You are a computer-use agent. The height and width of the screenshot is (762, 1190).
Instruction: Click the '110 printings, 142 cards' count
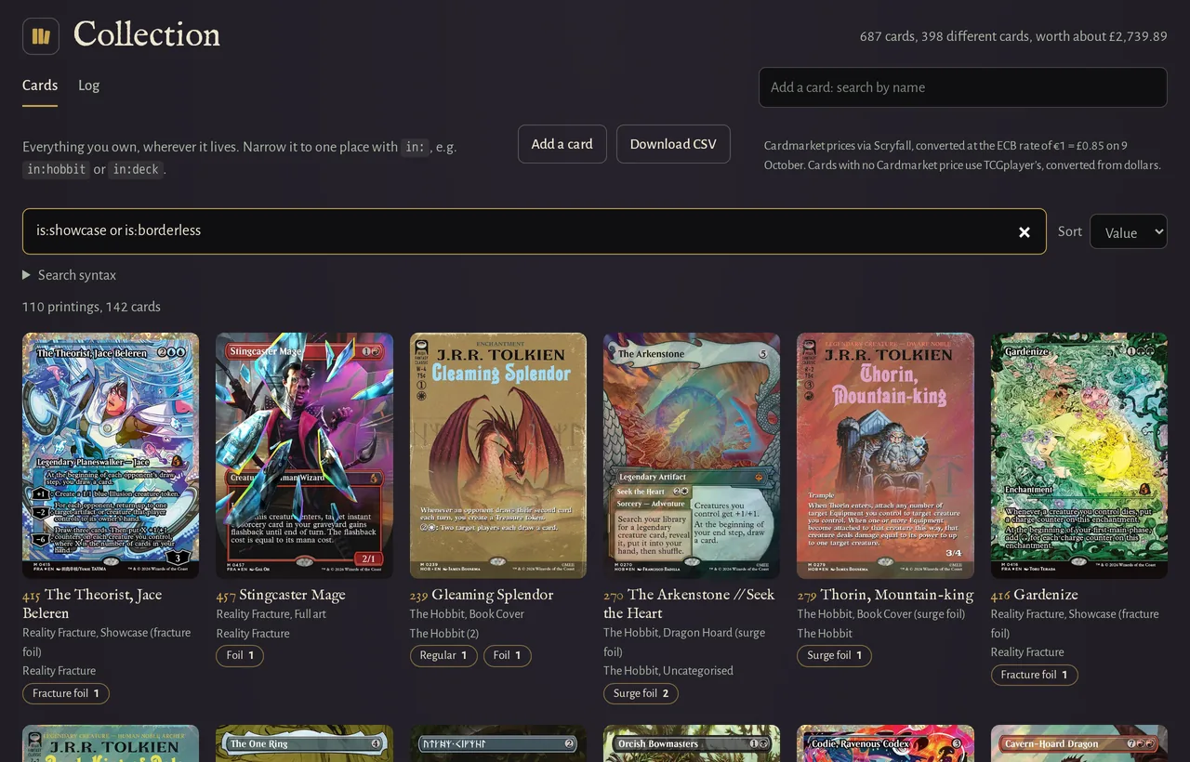click(91, 307)
